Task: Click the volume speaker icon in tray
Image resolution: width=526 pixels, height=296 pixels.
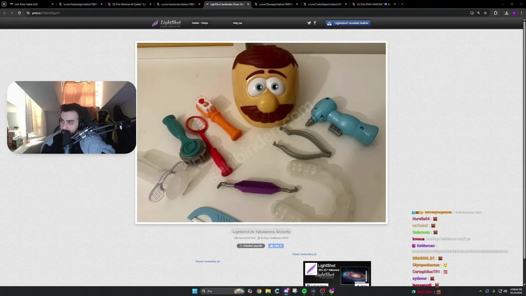Action: coord(505,291)
